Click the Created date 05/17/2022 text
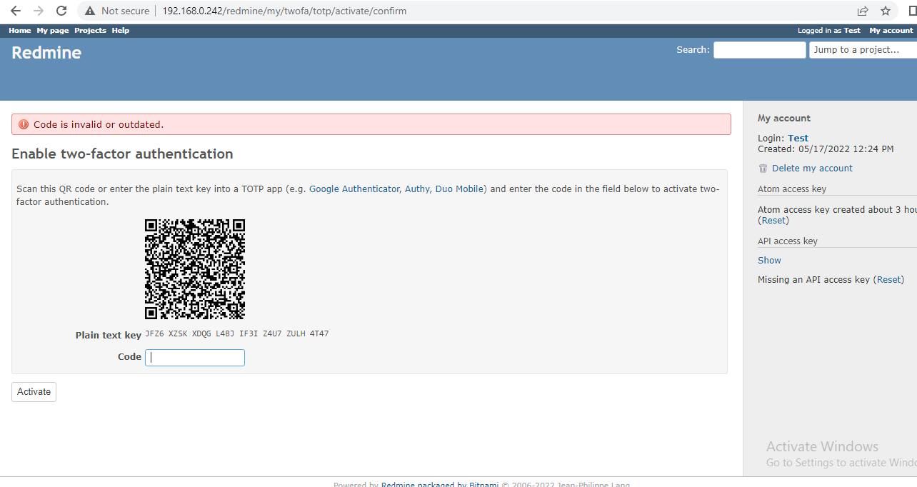This screenshot has width=917, height=487. [826, 149]
